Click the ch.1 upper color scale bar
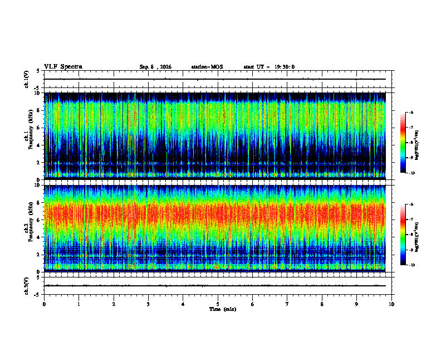The width and height of the screenshot is (441, 341). point(403,143)
